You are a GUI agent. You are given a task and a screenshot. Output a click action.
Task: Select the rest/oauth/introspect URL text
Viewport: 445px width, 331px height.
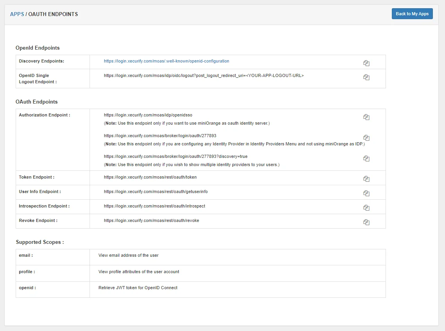coord(154,206)
